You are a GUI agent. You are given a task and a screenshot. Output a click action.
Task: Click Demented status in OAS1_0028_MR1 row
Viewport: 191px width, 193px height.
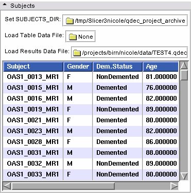point(117,142)
